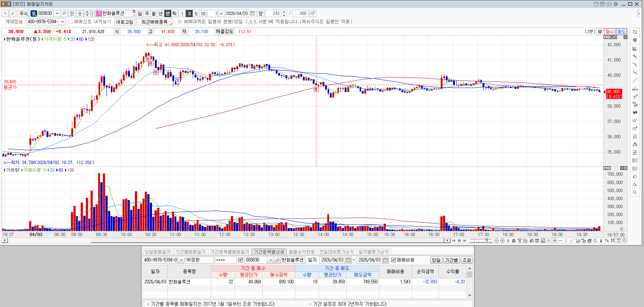
Task: Click the help question mark icon in title bar
Action: [9, 4]
